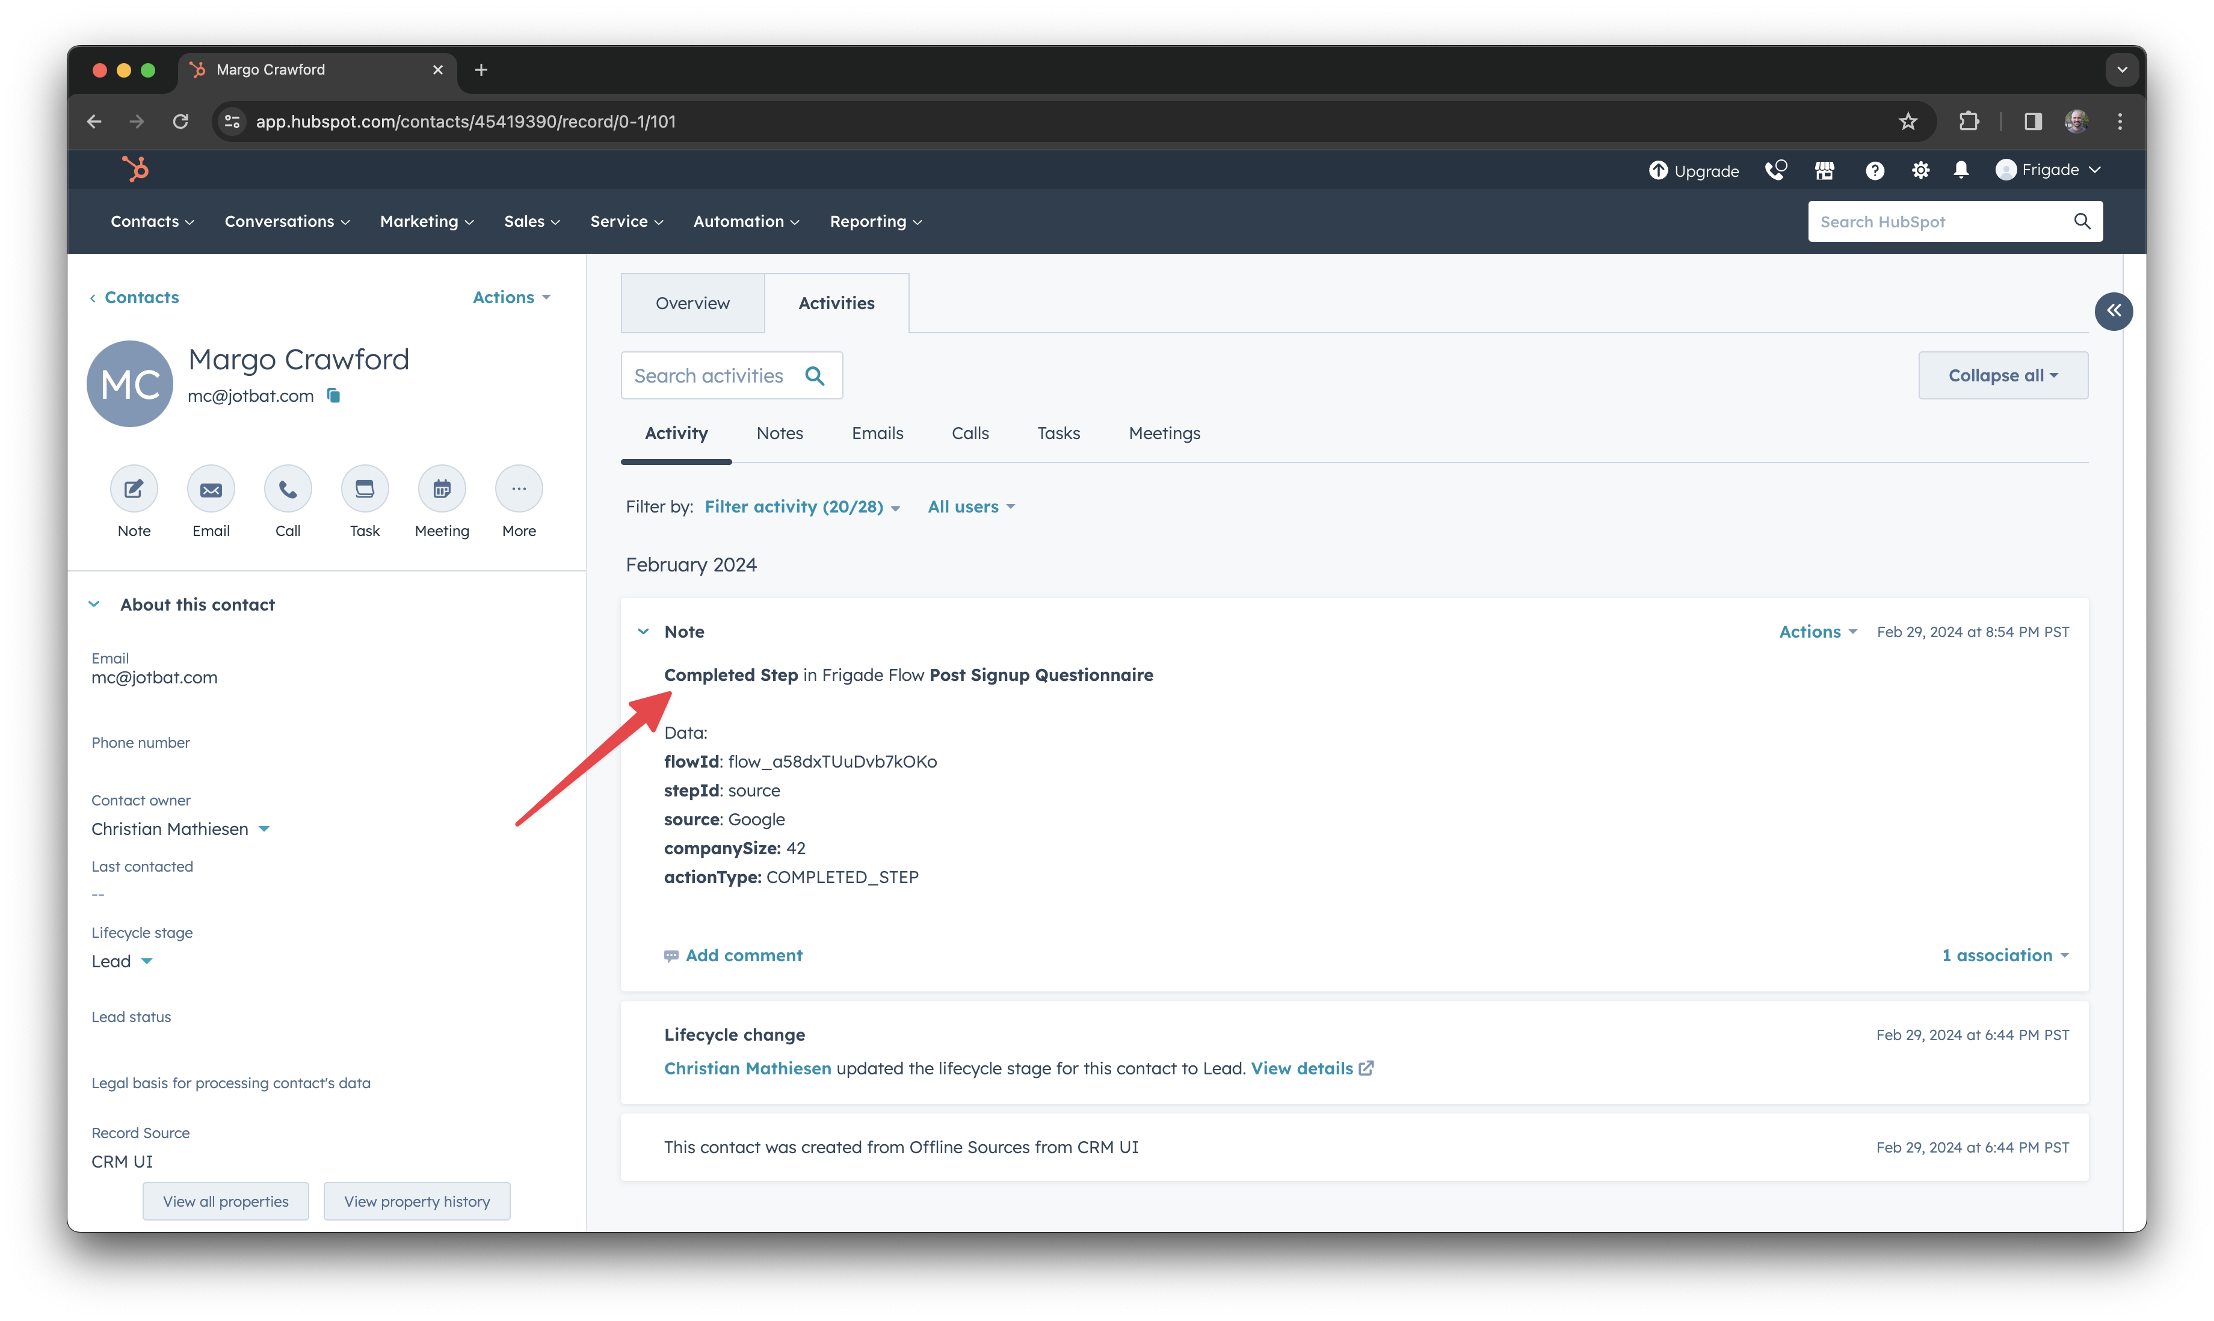Copy Margo's email with the copy icon
The width and height of the screenshot is (2214, 1321).
[x=333, y=396]
